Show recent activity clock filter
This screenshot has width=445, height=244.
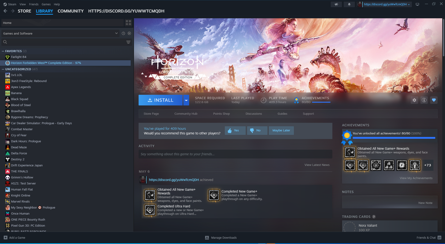tap(123, 33)
